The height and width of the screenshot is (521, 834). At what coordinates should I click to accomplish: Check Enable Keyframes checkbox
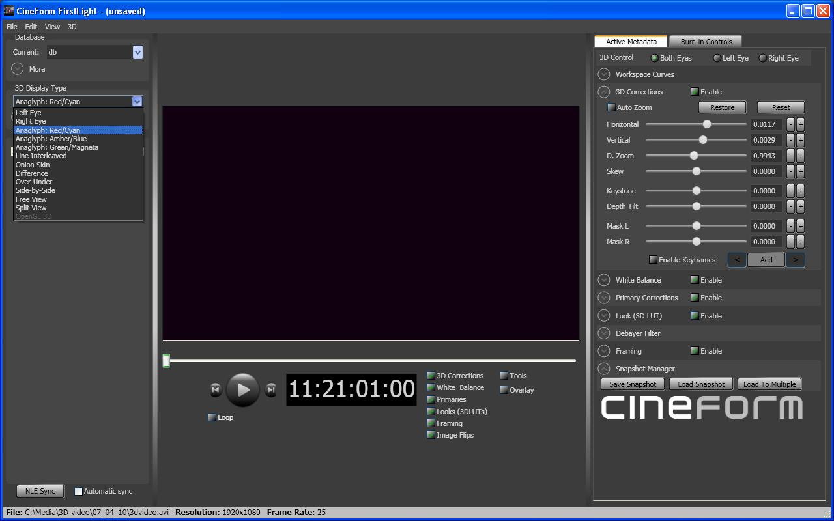[x=653, y=260]
